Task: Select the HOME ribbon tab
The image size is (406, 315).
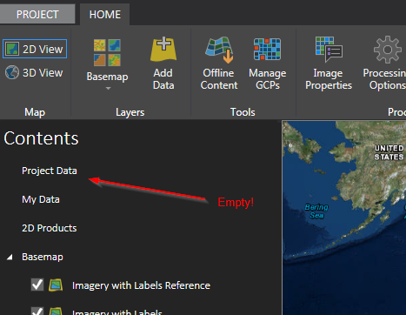Action: coord(105,15)
